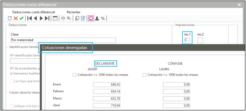Toggle the 'Los hijos que form...' checkbox
The width and height of the screenshot is (246, 111).
coord(12,81)
